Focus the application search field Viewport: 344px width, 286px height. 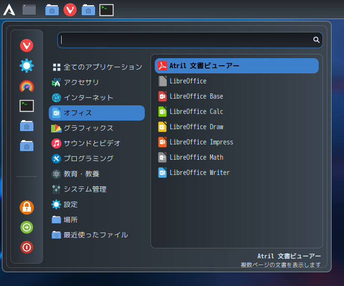[190, 40]
